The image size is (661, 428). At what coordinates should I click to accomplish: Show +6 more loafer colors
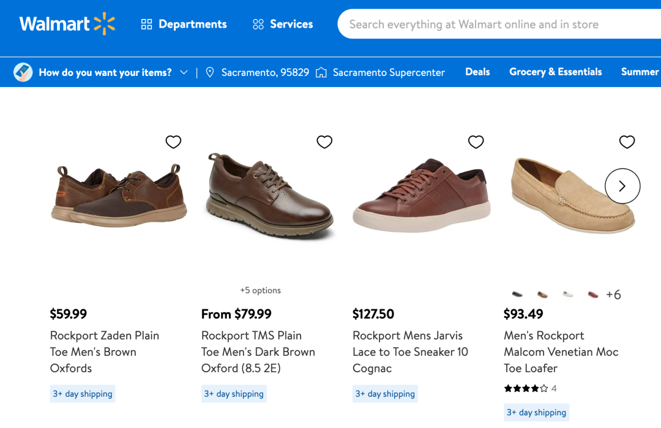[613, 295]
